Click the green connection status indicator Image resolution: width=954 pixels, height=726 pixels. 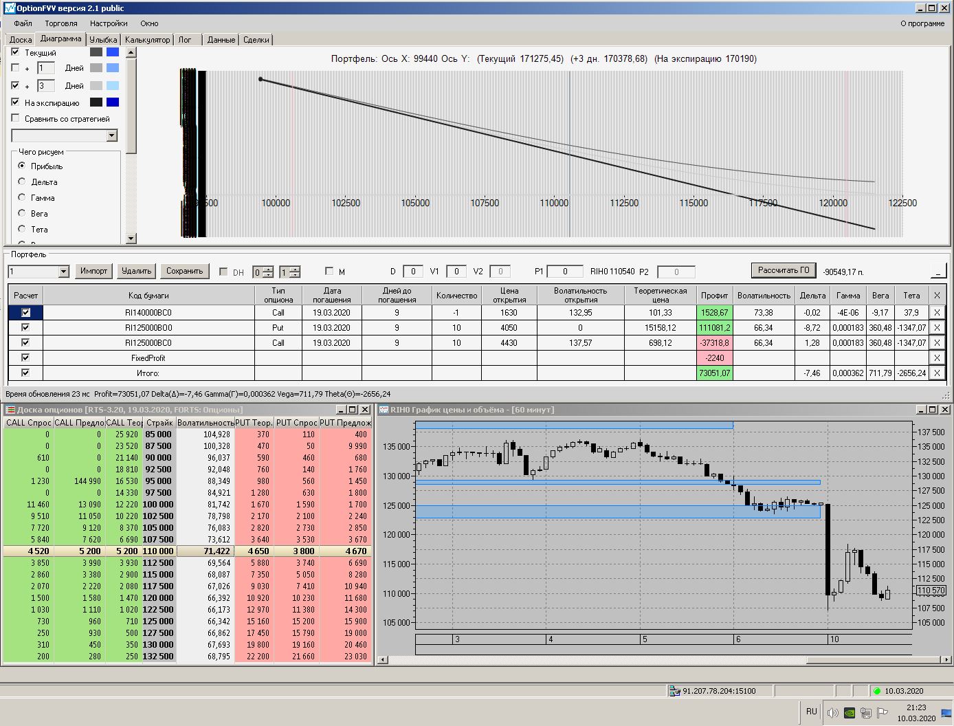[876, 691]
